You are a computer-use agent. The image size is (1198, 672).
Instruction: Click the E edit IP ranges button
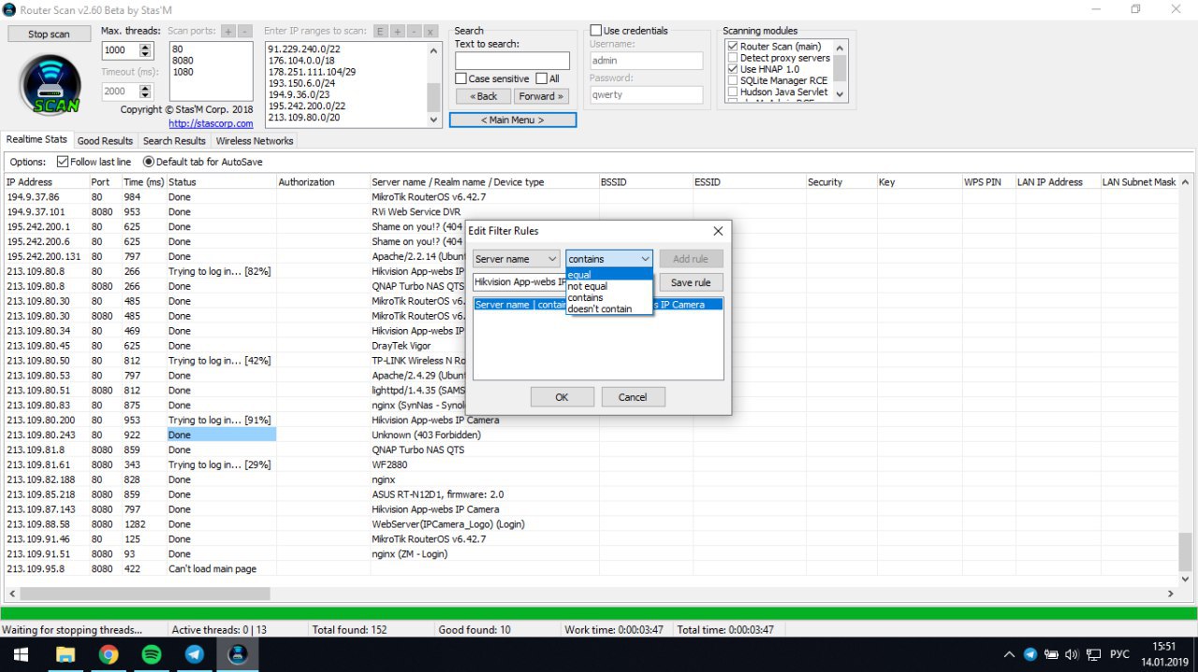(x=380, y=32)
